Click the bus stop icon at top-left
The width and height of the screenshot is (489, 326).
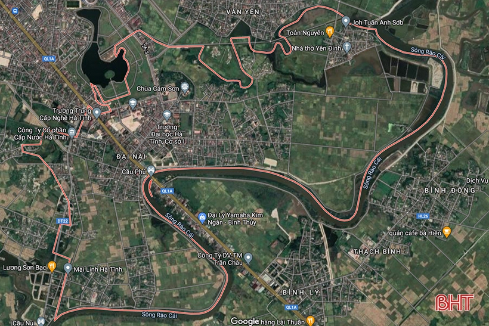(14, 11)
